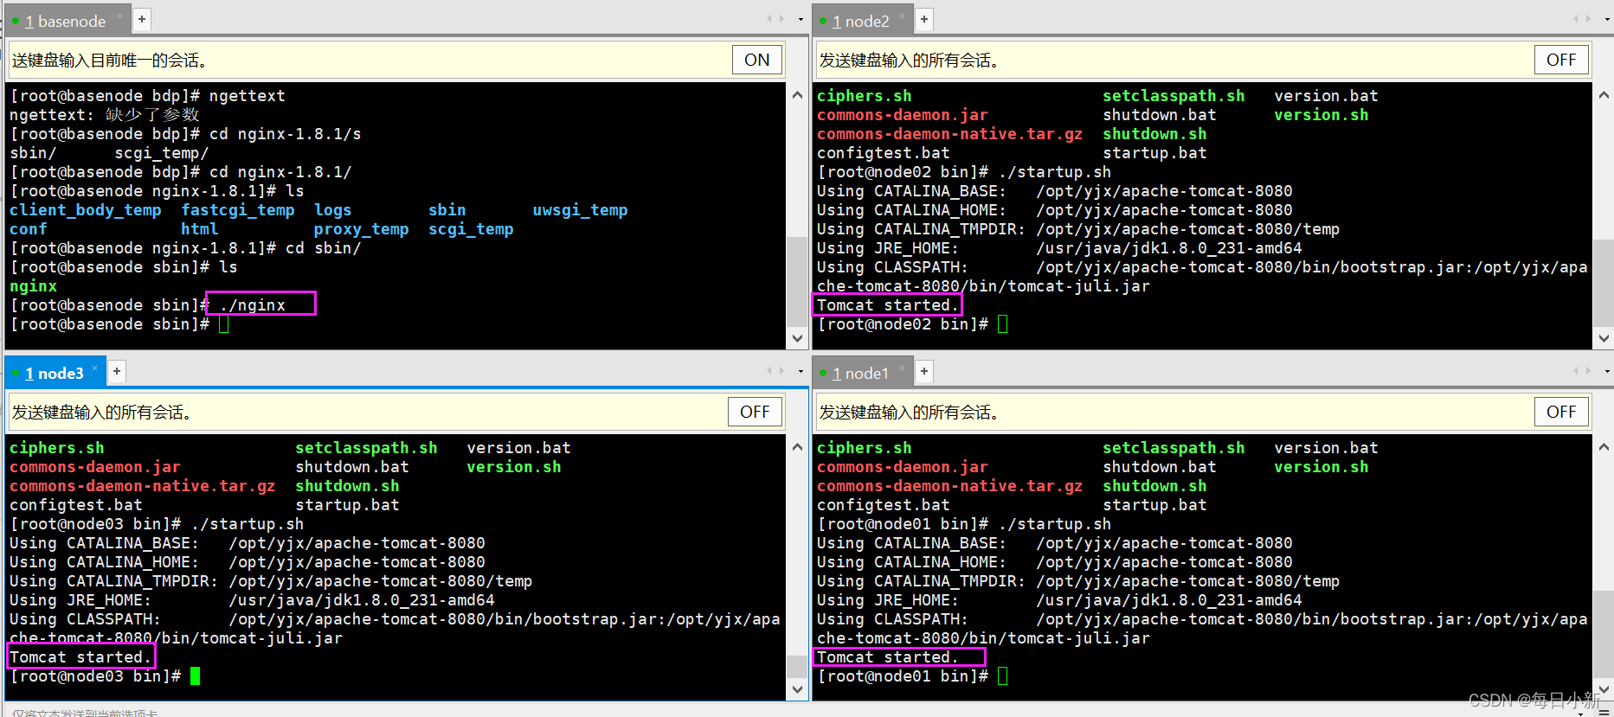The image size is (1614, 717).
Task: Click the node1 terminal scrollbar thumb
Action: coord(1604,635)
